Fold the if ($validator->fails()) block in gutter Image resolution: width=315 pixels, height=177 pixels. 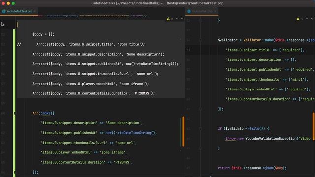tap(200, 129)
